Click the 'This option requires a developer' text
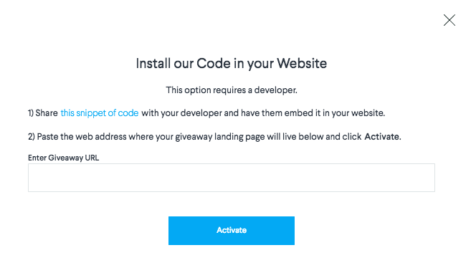This screenshot has width=471, height=273. pyautogui.click(x=232, y=90)
